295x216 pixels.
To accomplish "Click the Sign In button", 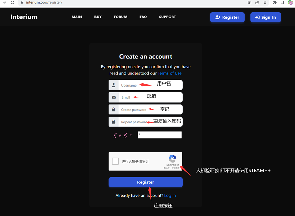I will click(x=265, y=17).
